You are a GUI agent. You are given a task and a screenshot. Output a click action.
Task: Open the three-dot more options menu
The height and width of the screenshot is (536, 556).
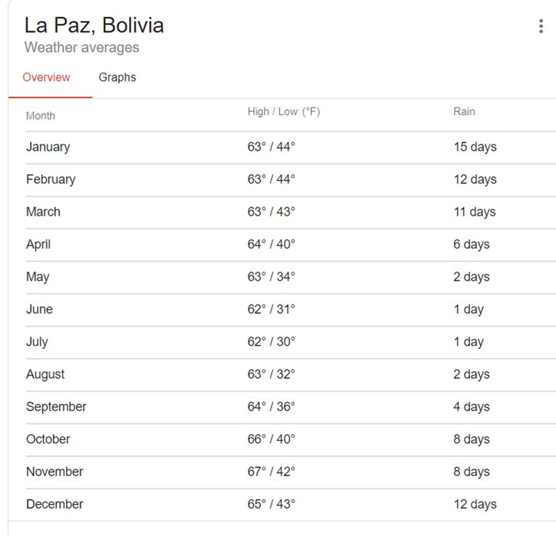pos(541,27)
